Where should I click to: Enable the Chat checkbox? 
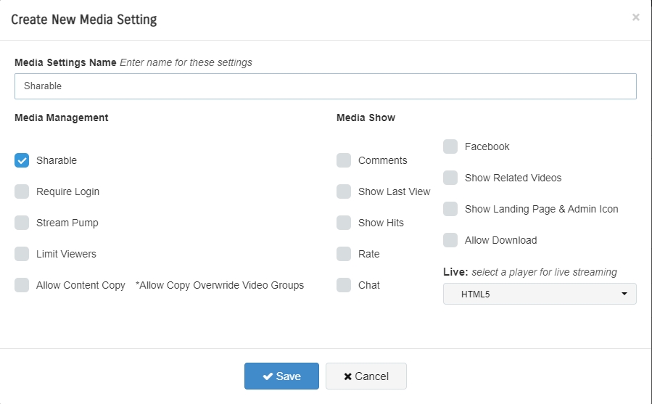[344, 285]
